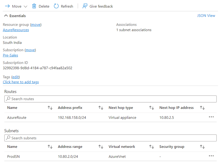Click the 1 subnet associations text
Viewport: 221px width, 167px height.
[134, 30]
